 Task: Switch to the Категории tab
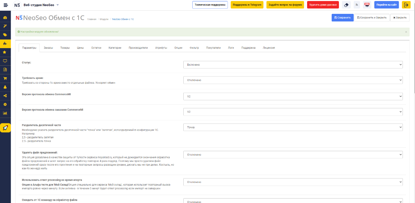115,48
